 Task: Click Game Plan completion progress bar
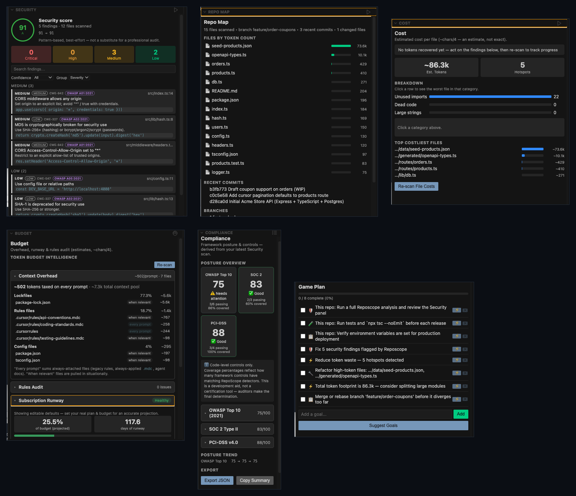point(383,294)
